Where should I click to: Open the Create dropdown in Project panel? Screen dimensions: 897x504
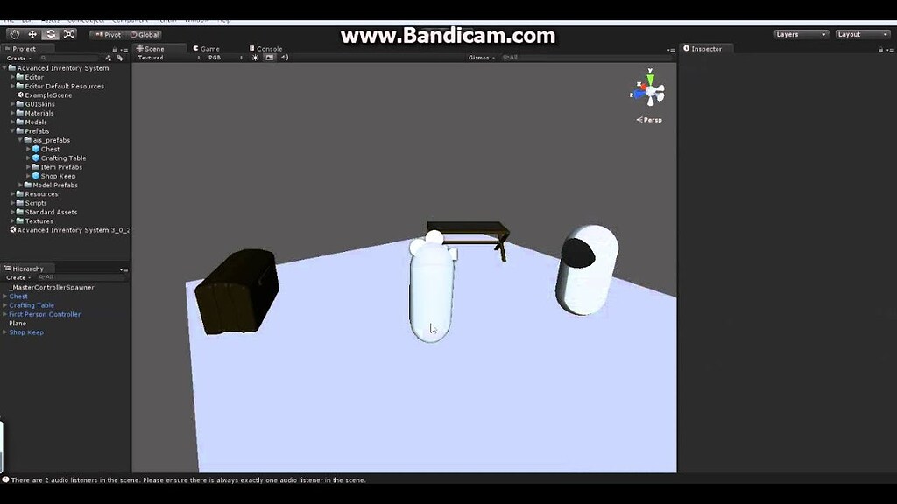(16, 57)
